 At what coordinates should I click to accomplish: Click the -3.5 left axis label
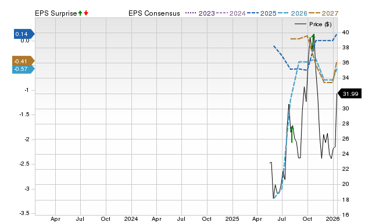click(24, 213)
